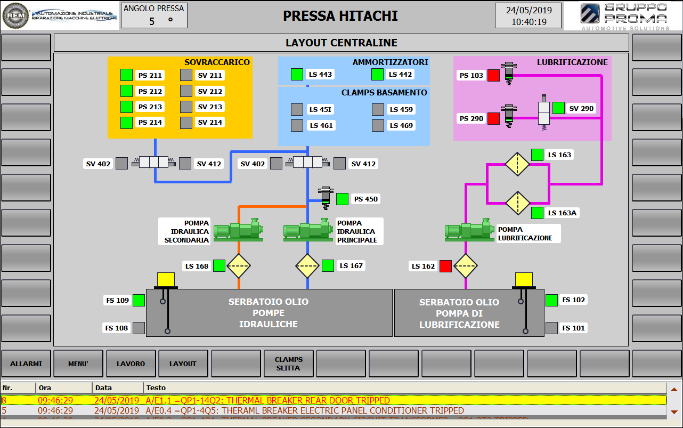Select the filter symbol next to LS 167
The image size is (683, 428).
point(307,265)
